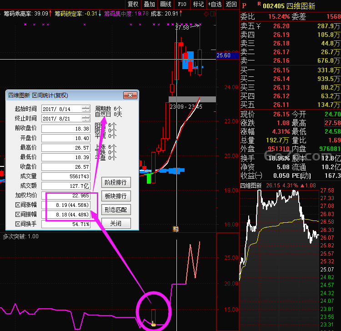Click the 阶段排行 button
341x331 pixels.
pyautogui.click(x=116, y=182)
